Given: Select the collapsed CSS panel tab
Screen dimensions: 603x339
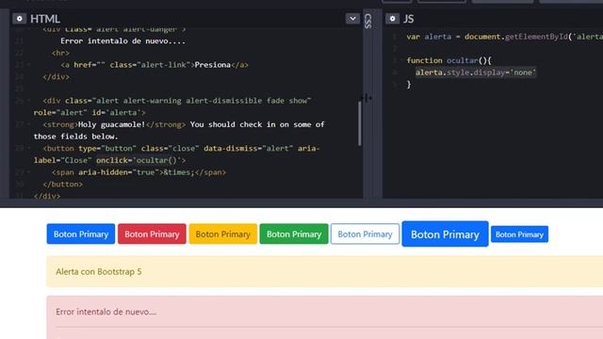Looking at the screenshot, I should [367, 21].
